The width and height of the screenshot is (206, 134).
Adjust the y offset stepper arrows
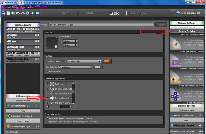[76, 45]
